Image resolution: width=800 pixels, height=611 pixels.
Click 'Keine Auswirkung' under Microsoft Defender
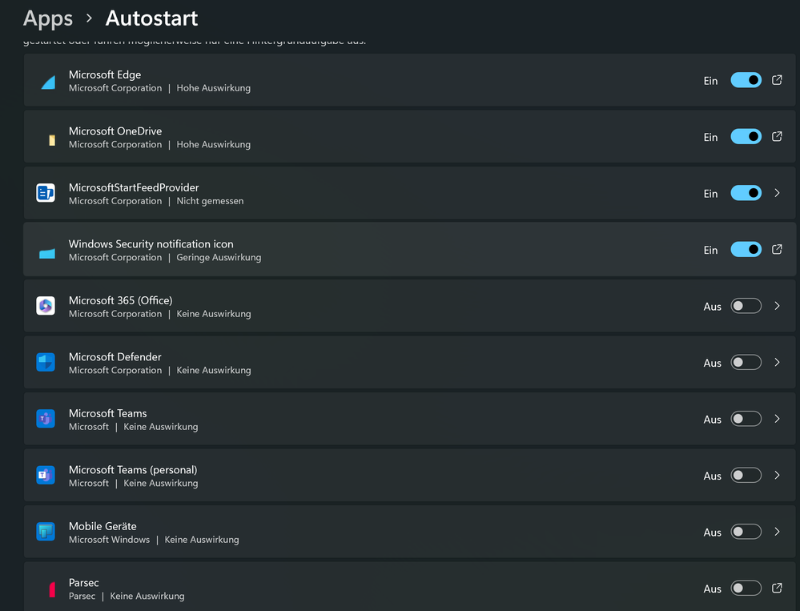click(x=213, y=370)
